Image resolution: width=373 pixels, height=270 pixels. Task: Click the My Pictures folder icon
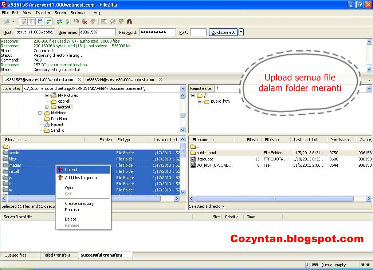coord(54,96)
